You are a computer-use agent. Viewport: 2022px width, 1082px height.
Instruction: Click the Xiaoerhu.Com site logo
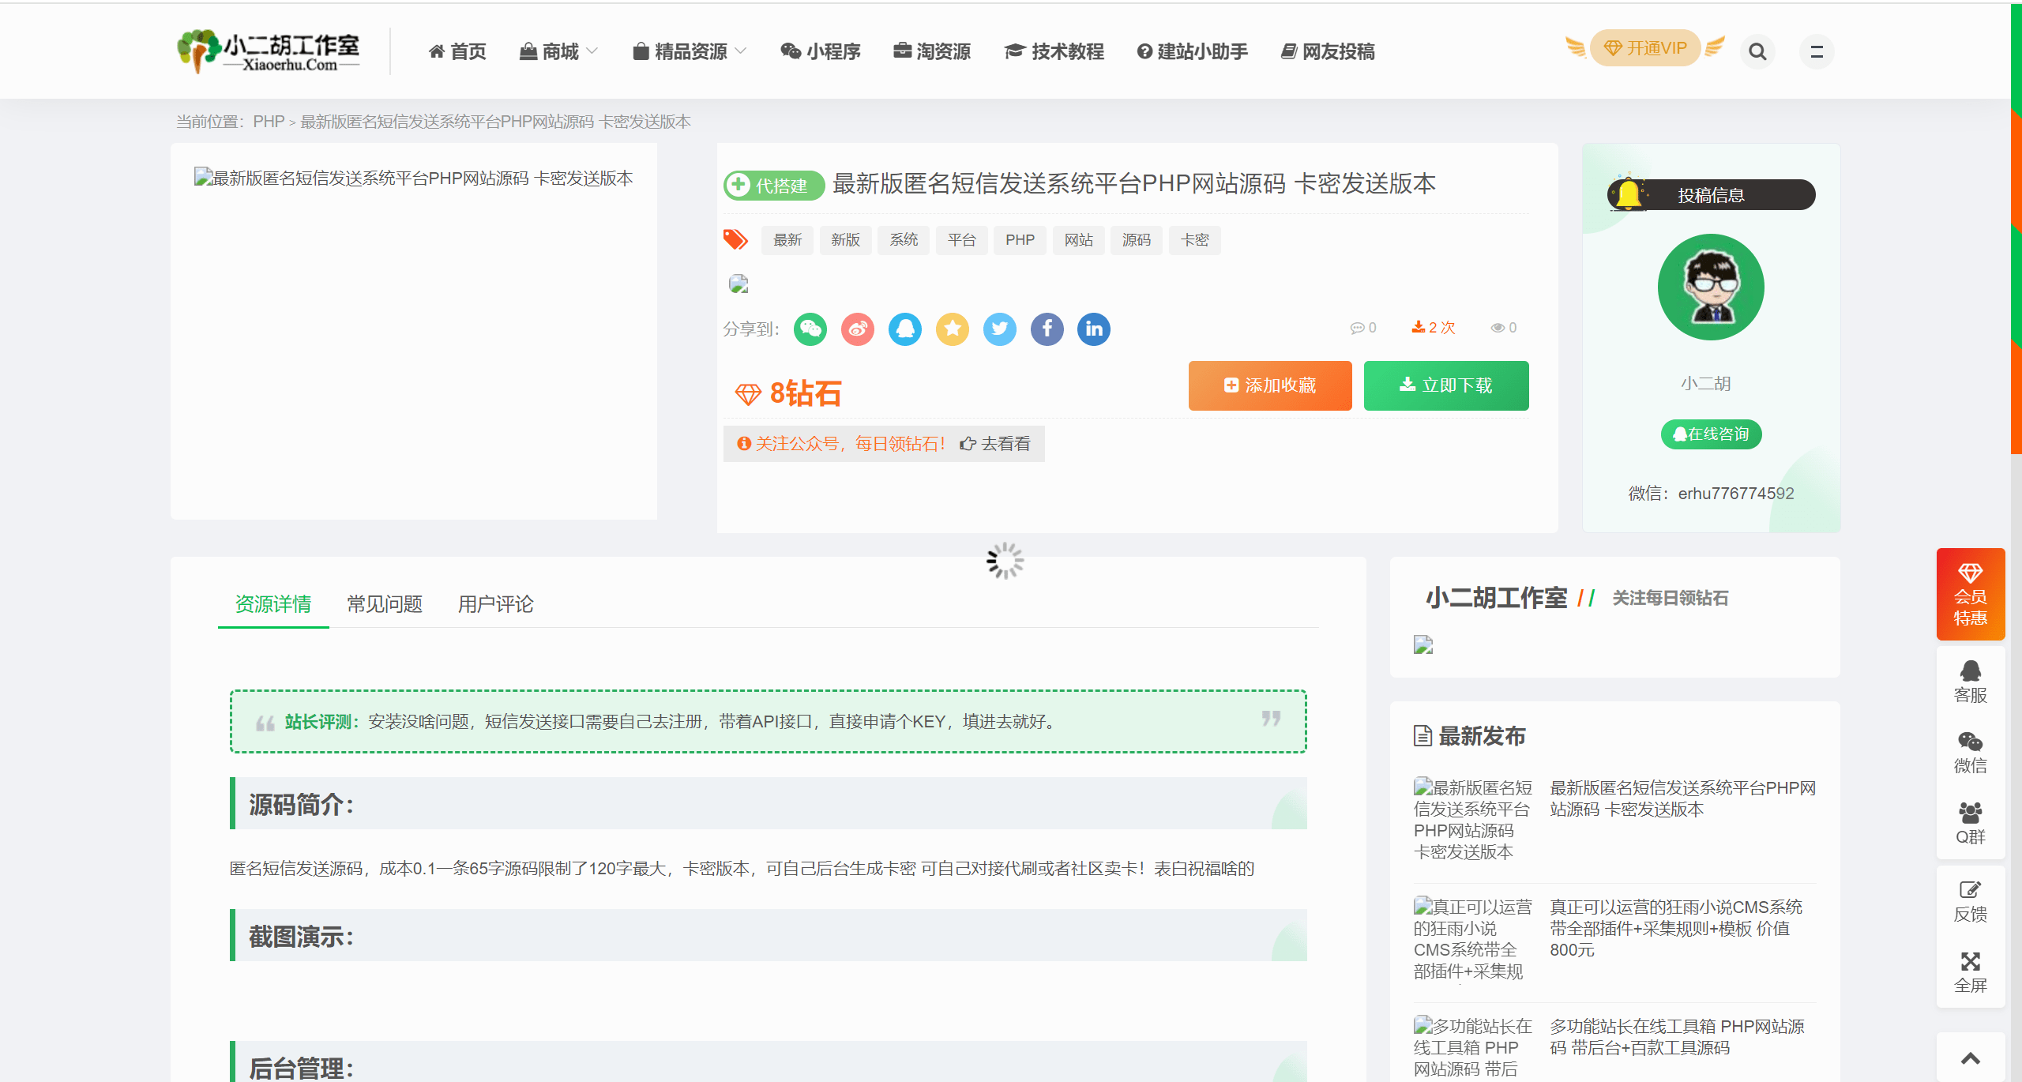click(269, 51)
